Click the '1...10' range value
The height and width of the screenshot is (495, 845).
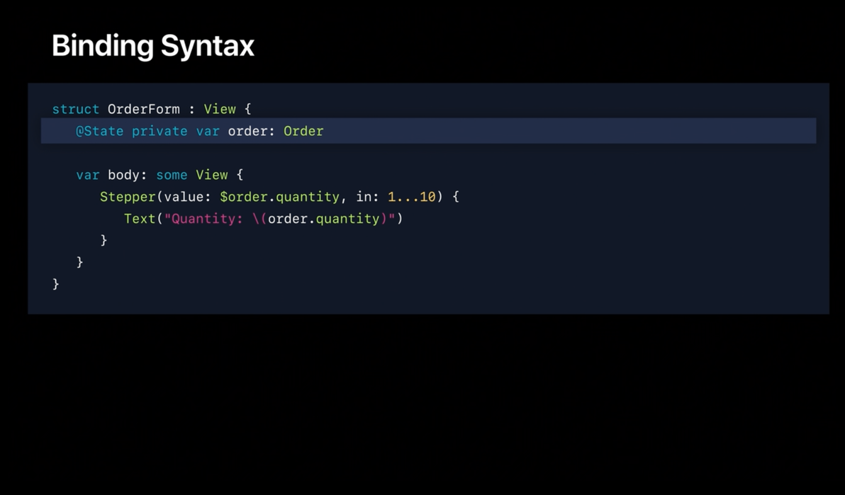(x=412, y=197)
